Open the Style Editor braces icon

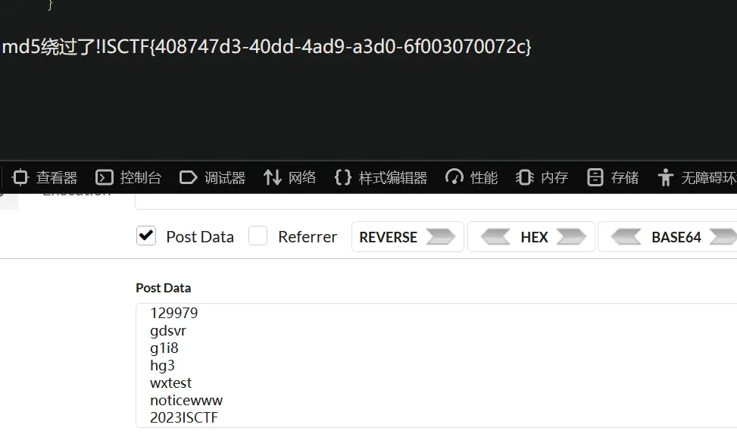(x=342, y=178)
